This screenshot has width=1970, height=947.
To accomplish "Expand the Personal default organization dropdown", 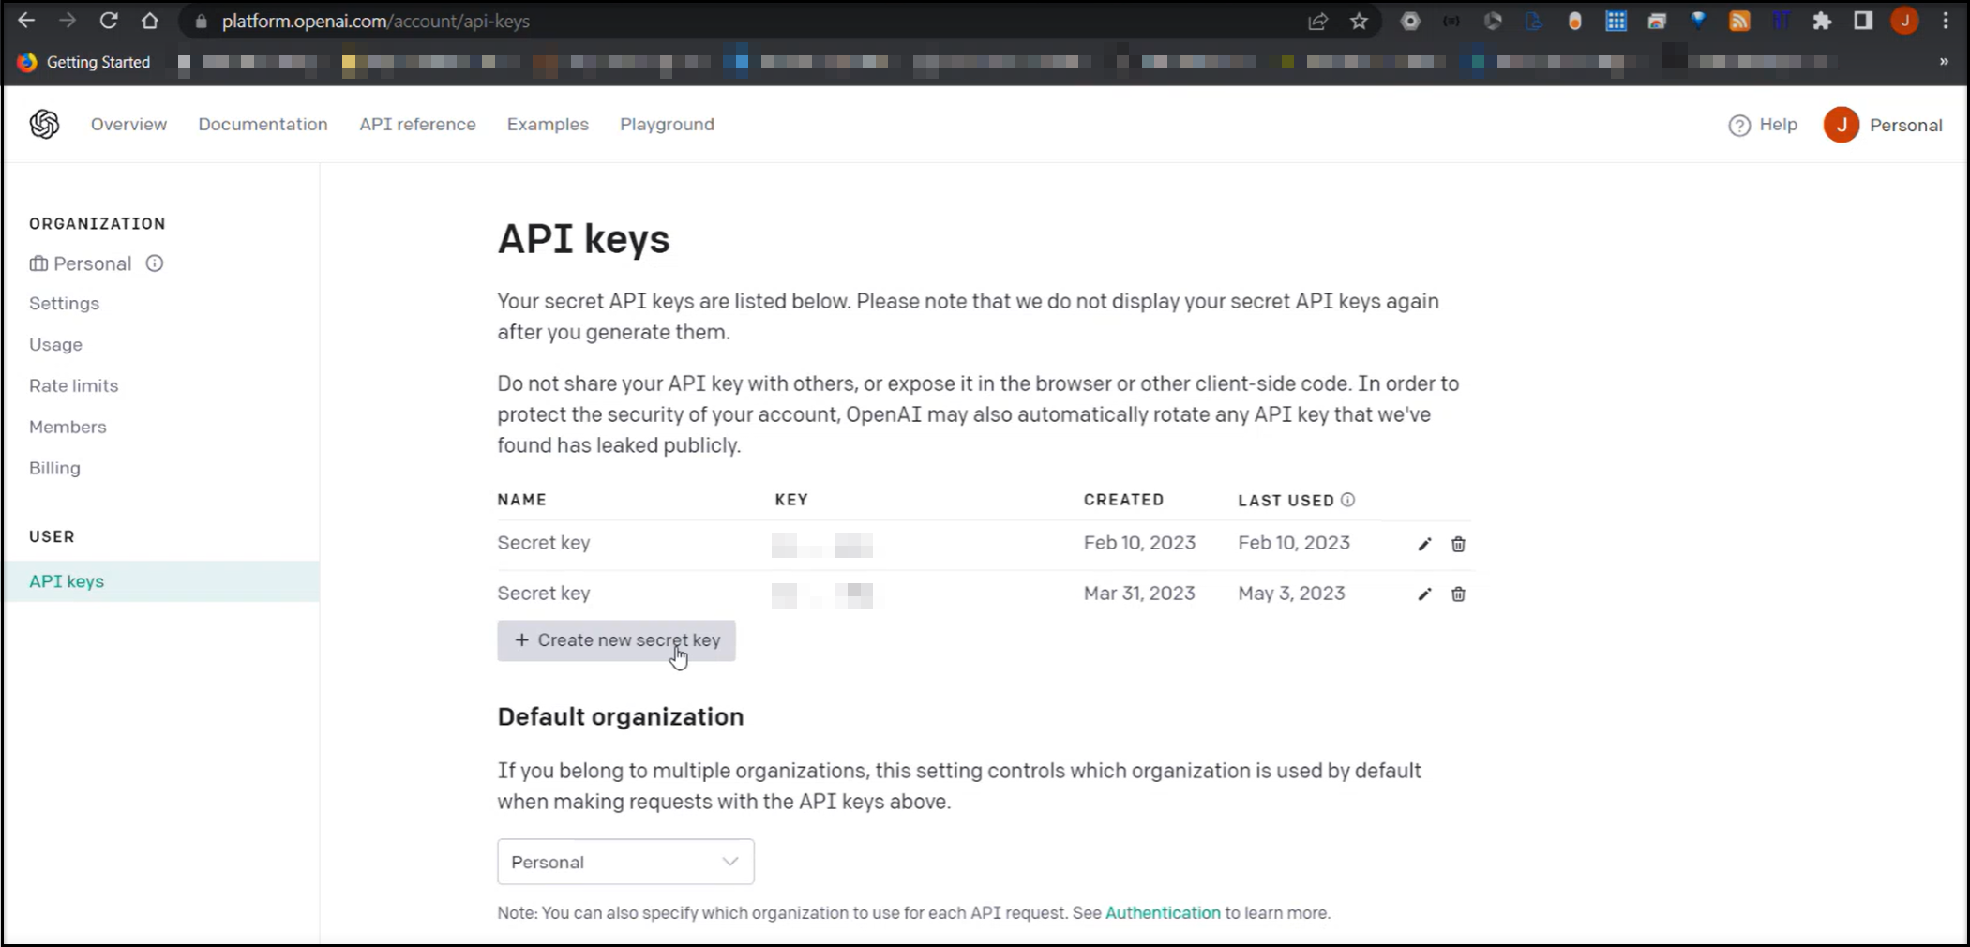I will [x=625, y=862].
